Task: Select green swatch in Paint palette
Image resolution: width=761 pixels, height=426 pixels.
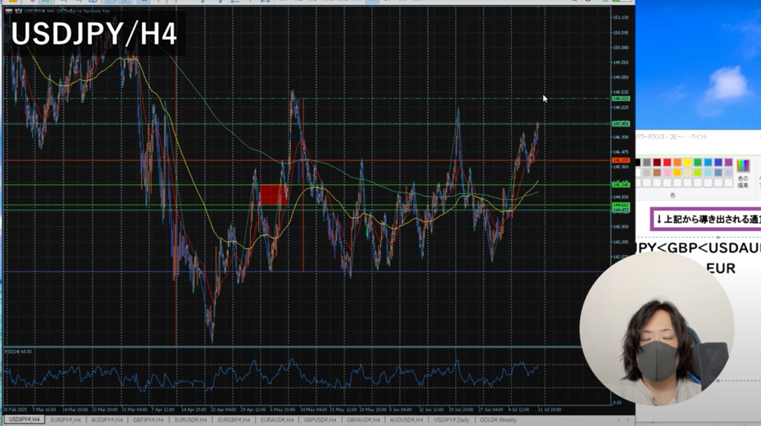Action: (698, 162)
